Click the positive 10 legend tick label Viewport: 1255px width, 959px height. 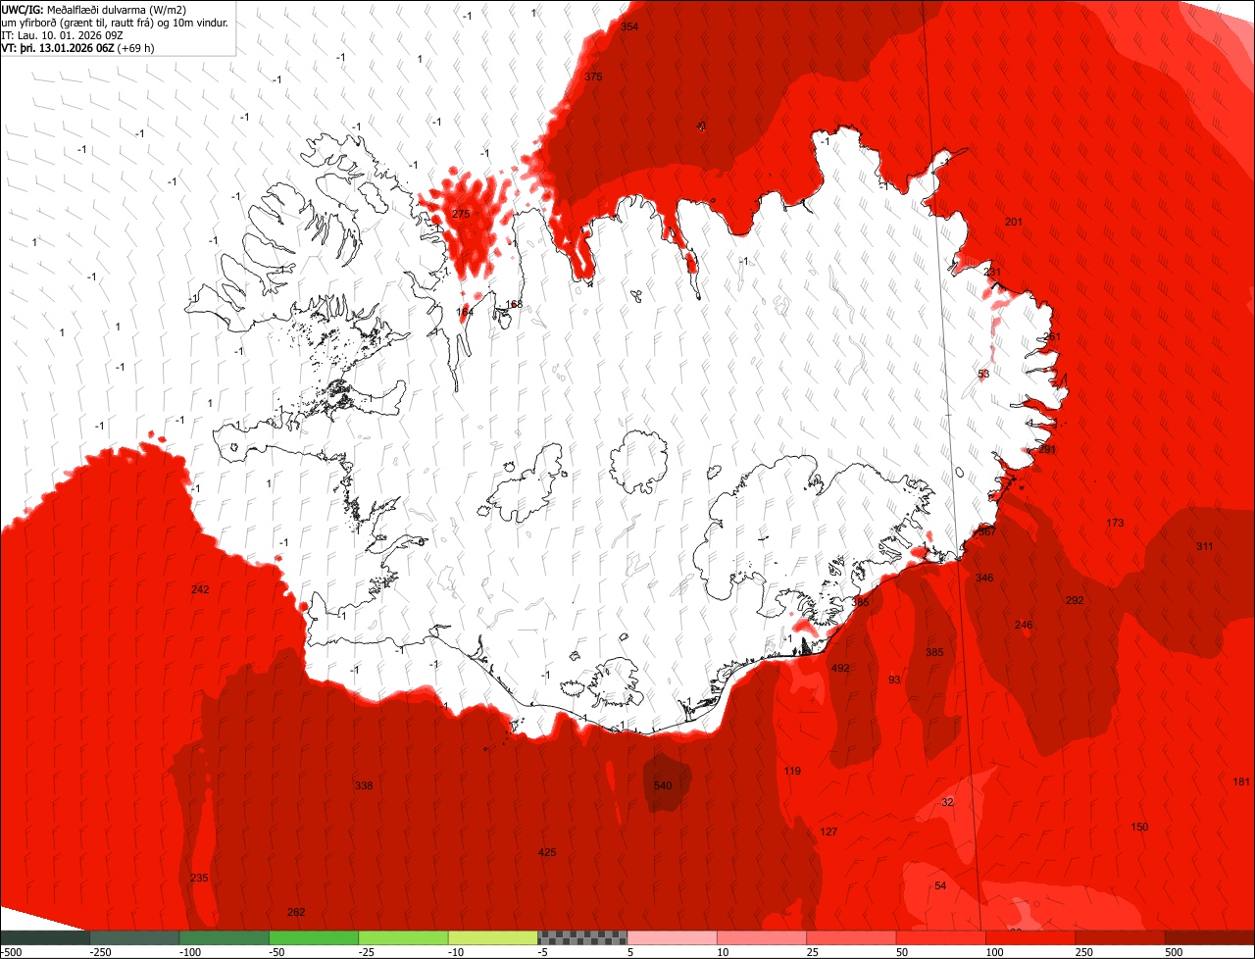coord(722,952)
